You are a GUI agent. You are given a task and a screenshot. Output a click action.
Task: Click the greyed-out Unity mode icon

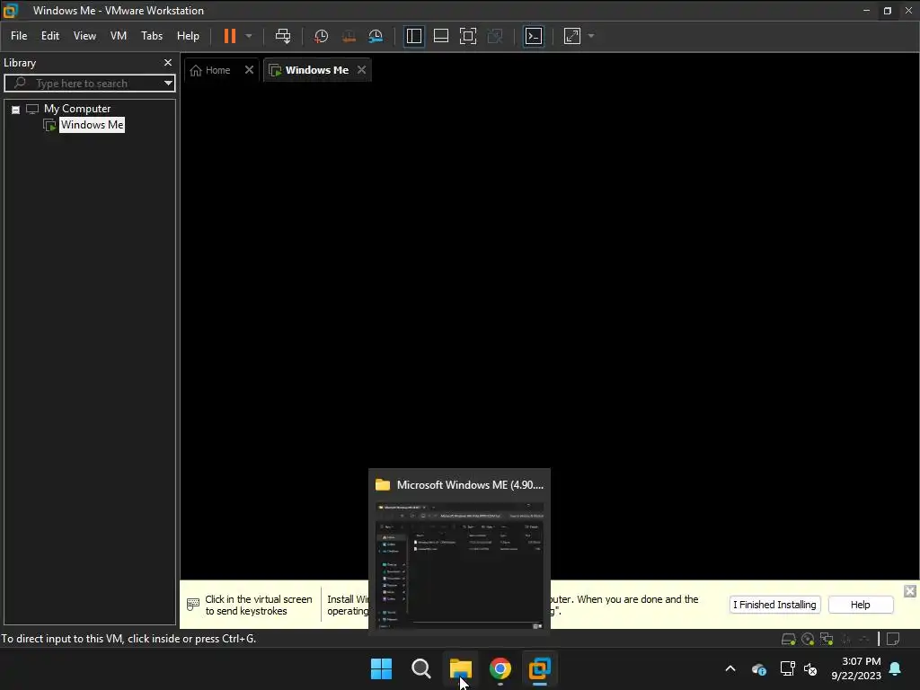495,36
